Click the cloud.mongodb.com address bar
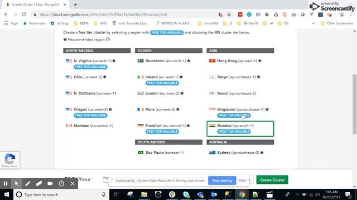357x200 pixels. [125, 14]
